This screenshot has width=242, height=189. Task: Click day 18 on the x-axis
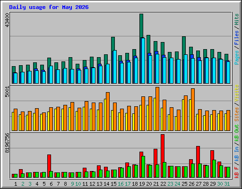click(x=135, y=184)
